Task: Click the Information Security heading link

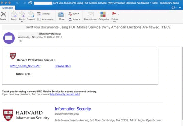Action: pyautogui.click(x=73, y=109)
